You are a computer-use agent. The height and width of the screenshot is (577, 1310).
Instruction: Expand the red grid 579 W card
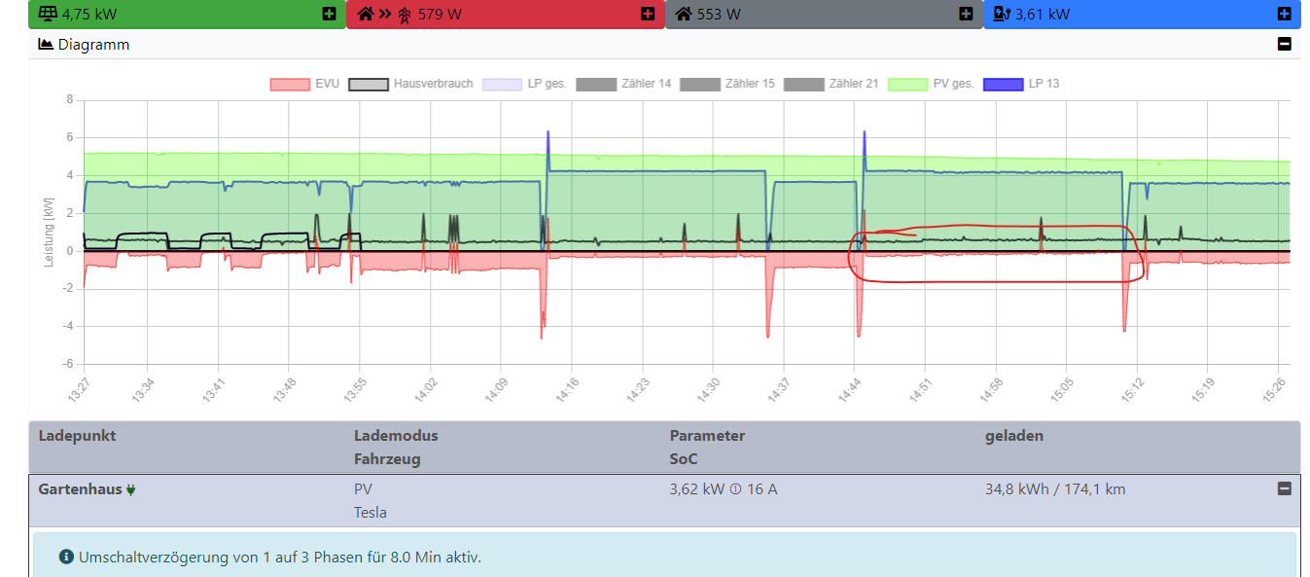point(647,14)
